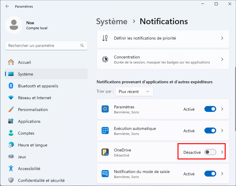Viewport: 236px width, 186px height.
Task: Toggle Notification du mode de saisie switch
Action: 210,174
